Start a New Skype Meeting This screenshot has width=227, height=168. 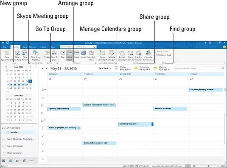click(36, 56)
